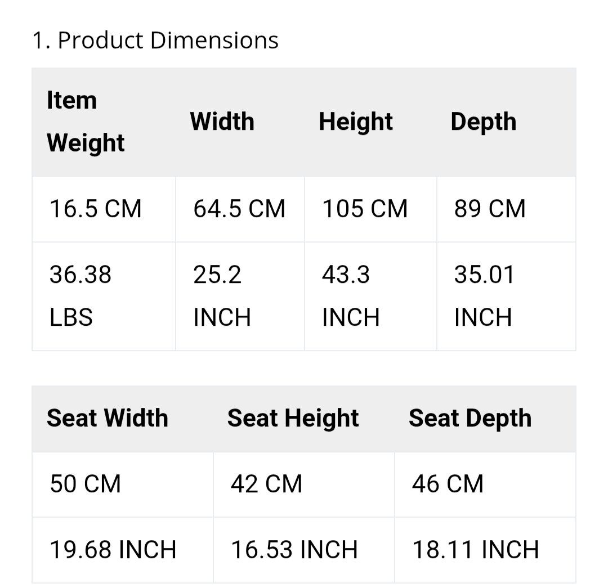
Task: Click the 19.68 INCH cell
Action: click(113, 550)
